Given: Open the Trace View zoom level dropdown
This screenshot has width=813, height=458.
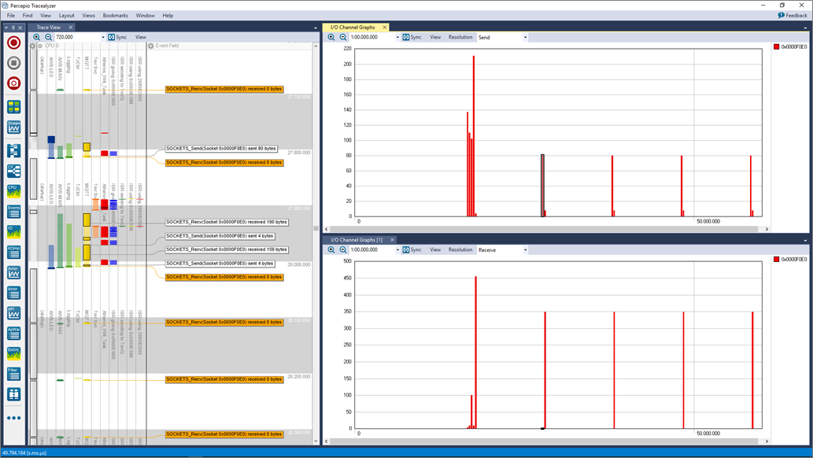Looking at the screenshot, I should [x=102, y=37].
